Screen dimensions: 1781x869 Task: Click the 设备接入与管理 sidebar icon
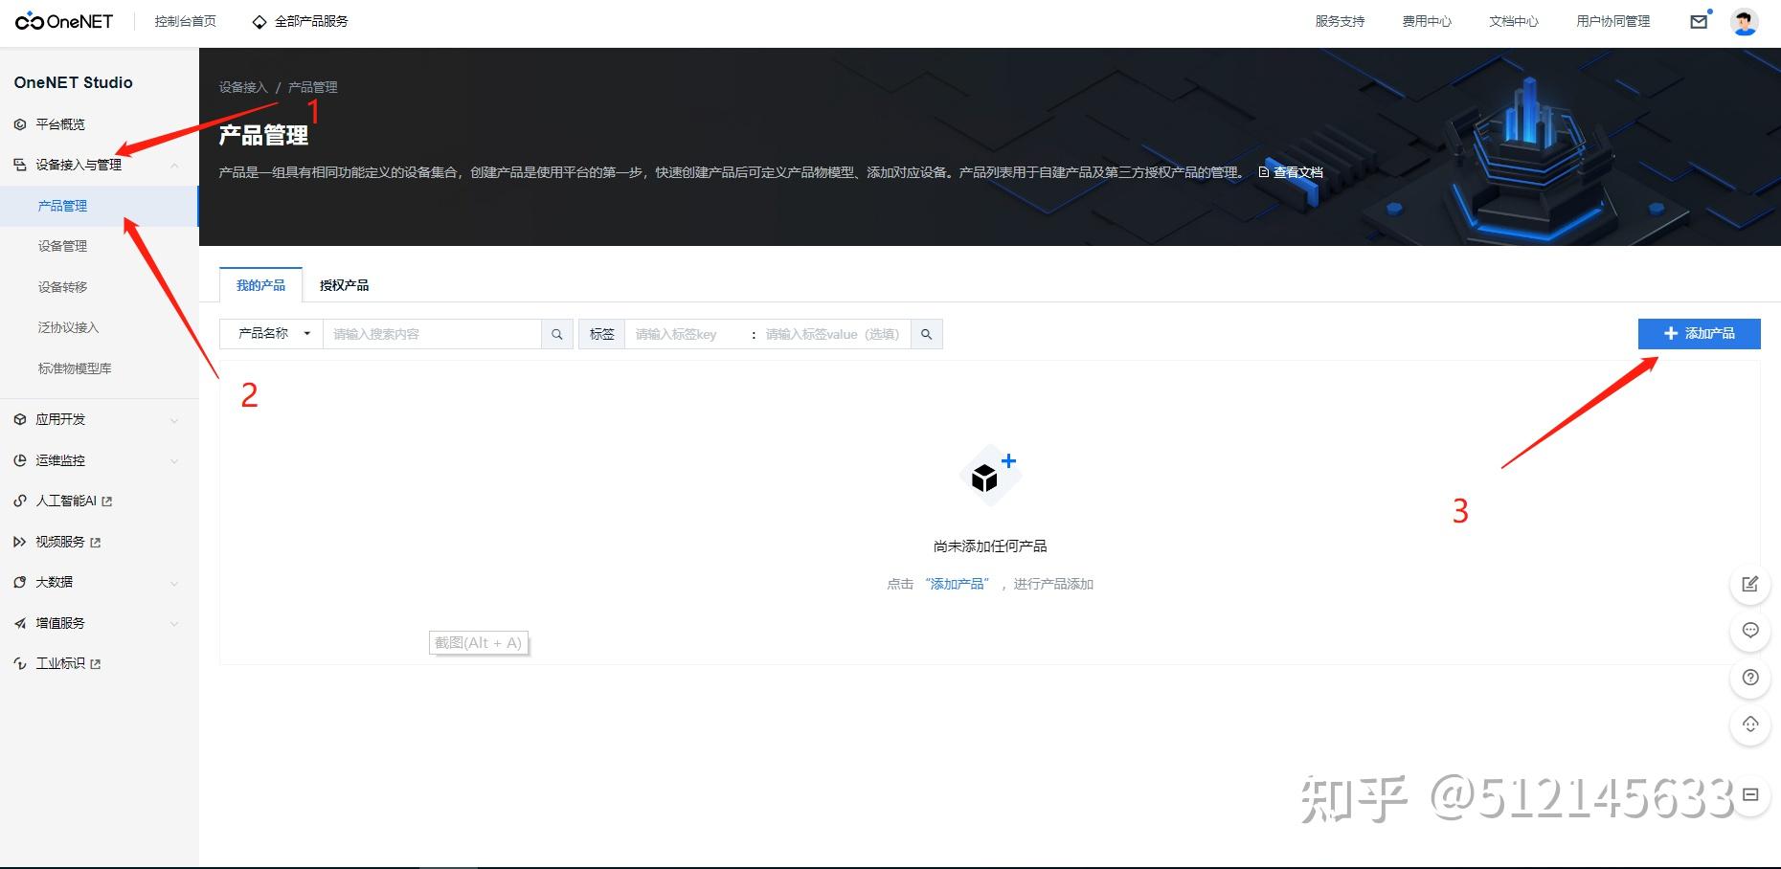[20, 165]
